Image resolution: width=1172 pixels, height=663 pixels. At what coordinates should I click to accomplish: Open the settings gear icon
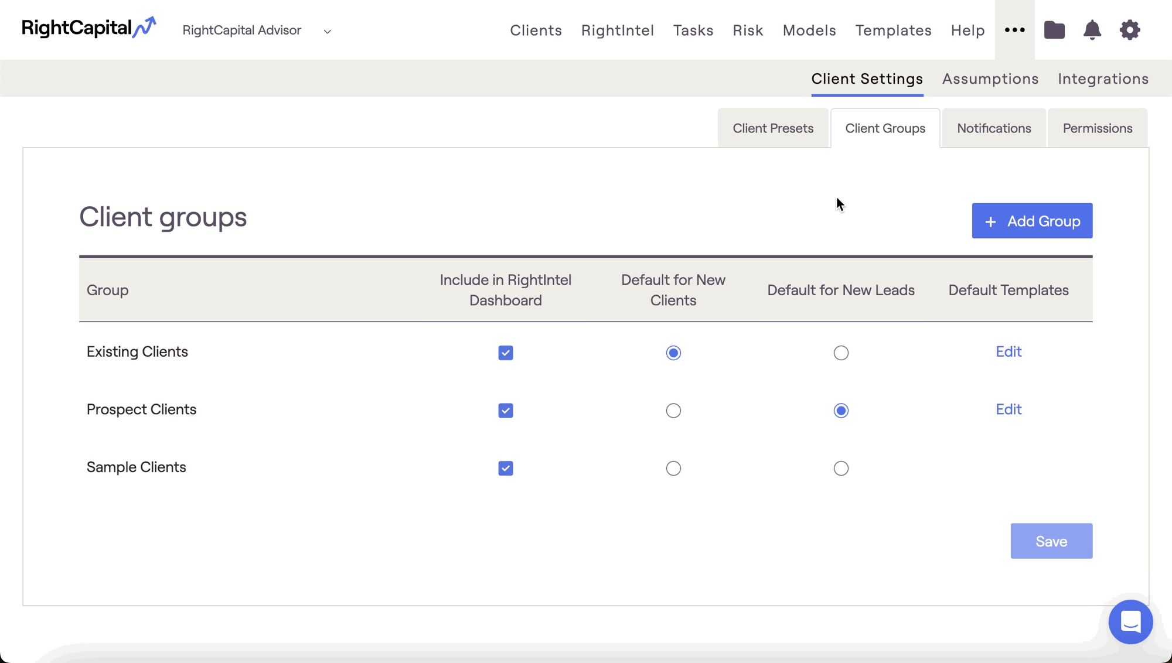[1130, 30]
